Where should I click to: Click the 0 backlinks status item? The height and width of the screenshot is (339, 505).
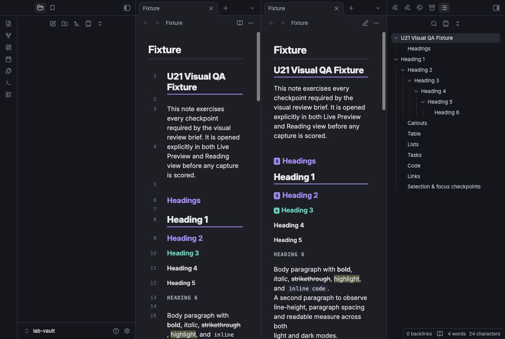pos(419,334)
